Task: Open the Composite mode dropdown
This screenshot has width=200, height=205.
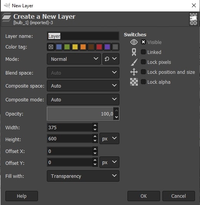Action: [83, 99]
